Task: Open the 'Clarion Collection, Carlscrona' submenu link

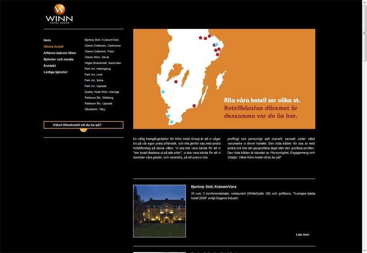Action: tap(102, 46)
